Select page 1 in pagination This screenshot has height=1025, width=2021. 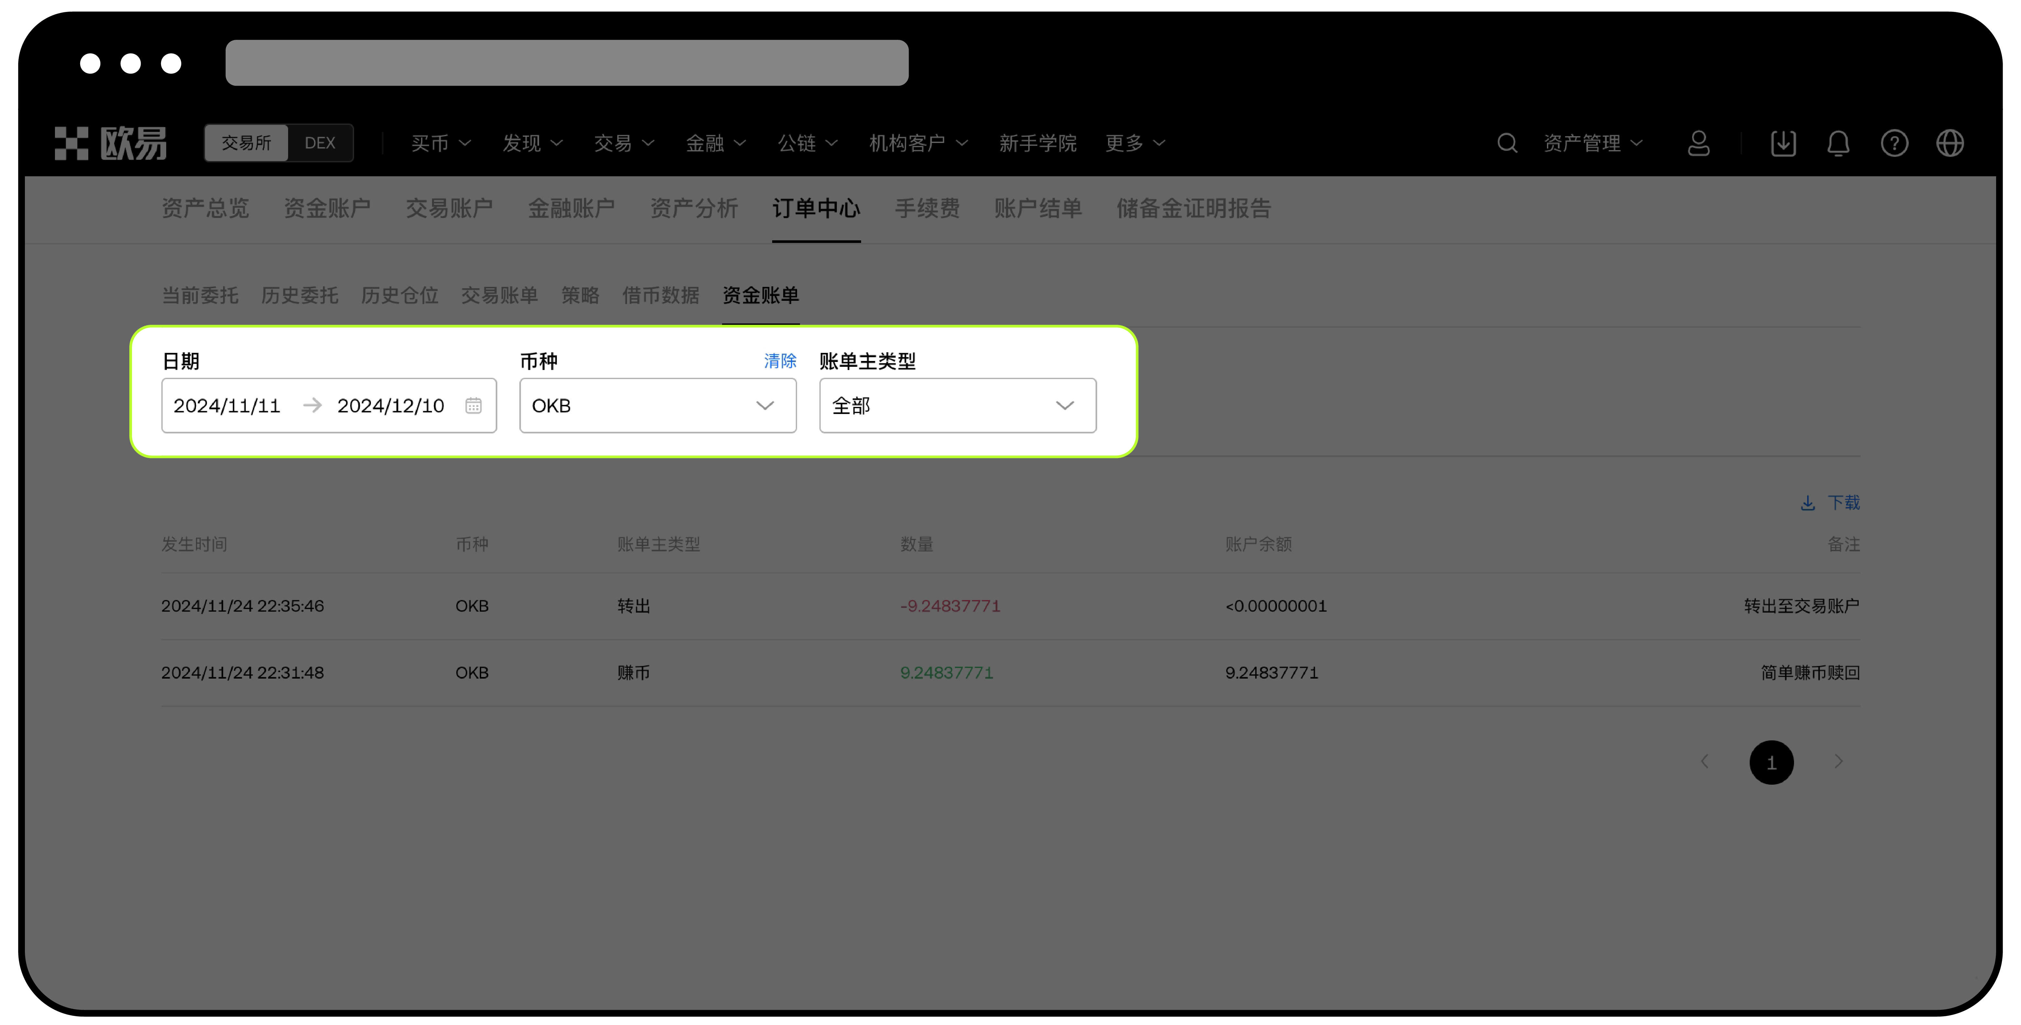coord(1771,761)
